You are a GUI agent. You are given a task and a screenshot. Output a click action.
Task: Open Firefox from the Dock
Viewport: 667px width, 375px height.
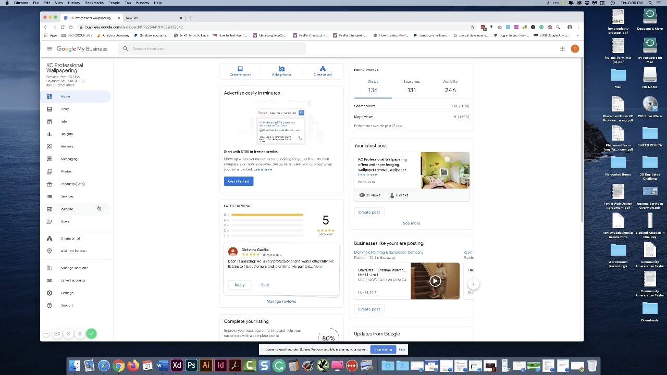(x=133, y=366)
